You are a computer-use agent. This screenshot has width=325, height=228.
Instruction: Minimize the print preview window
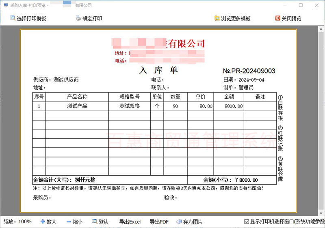tap(282, 5)
